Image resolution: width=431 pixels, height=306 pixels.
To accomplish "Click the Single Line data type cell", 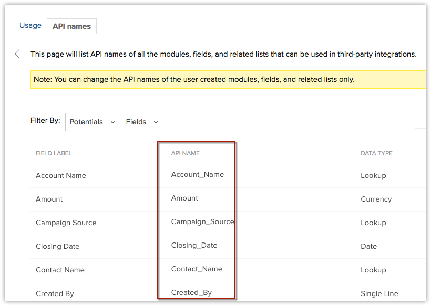I will [x=379, y=293].
